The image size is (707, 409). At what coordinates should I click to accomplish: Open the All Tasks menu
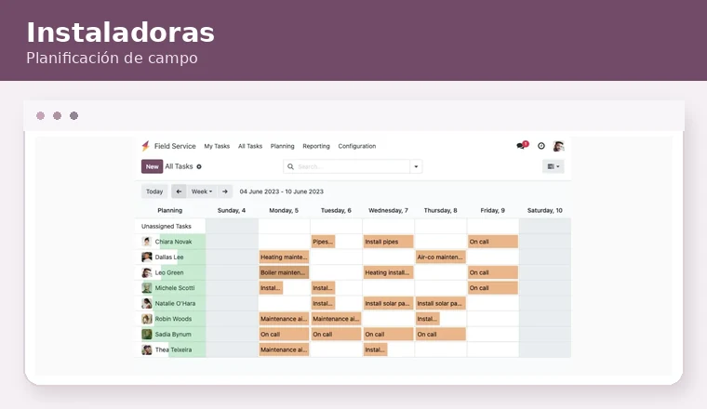250,146
